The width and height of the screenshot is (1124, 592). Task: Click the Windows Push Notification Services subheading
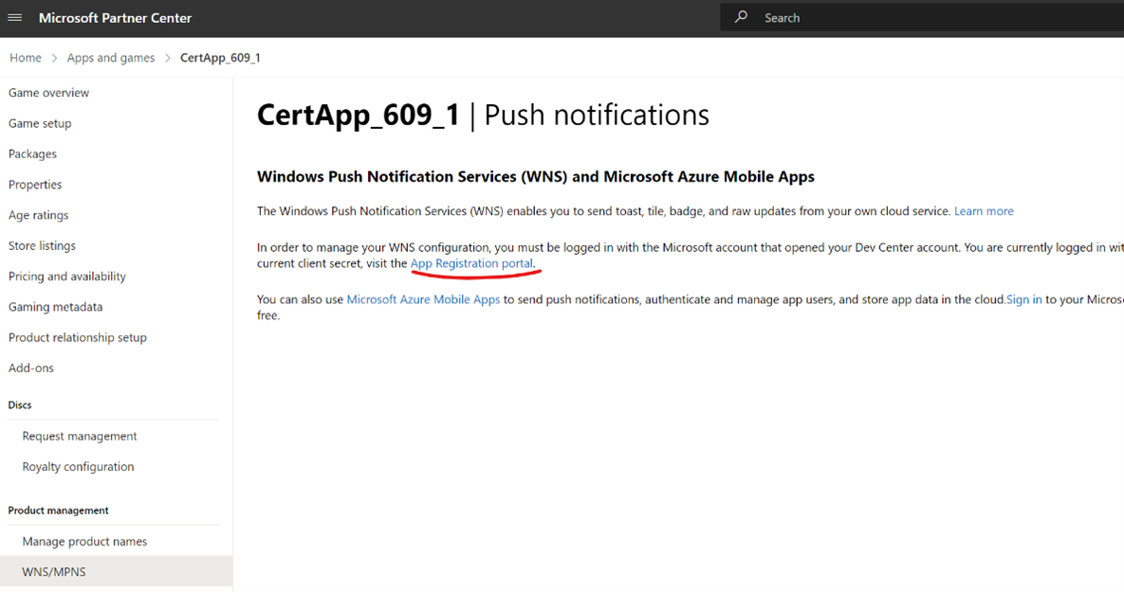click(536, 177)
